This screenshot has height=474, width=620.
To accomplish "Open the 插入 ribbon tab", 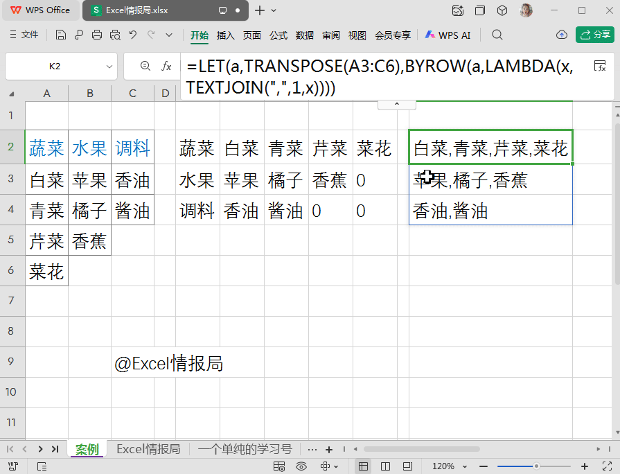I will (225, 35).
